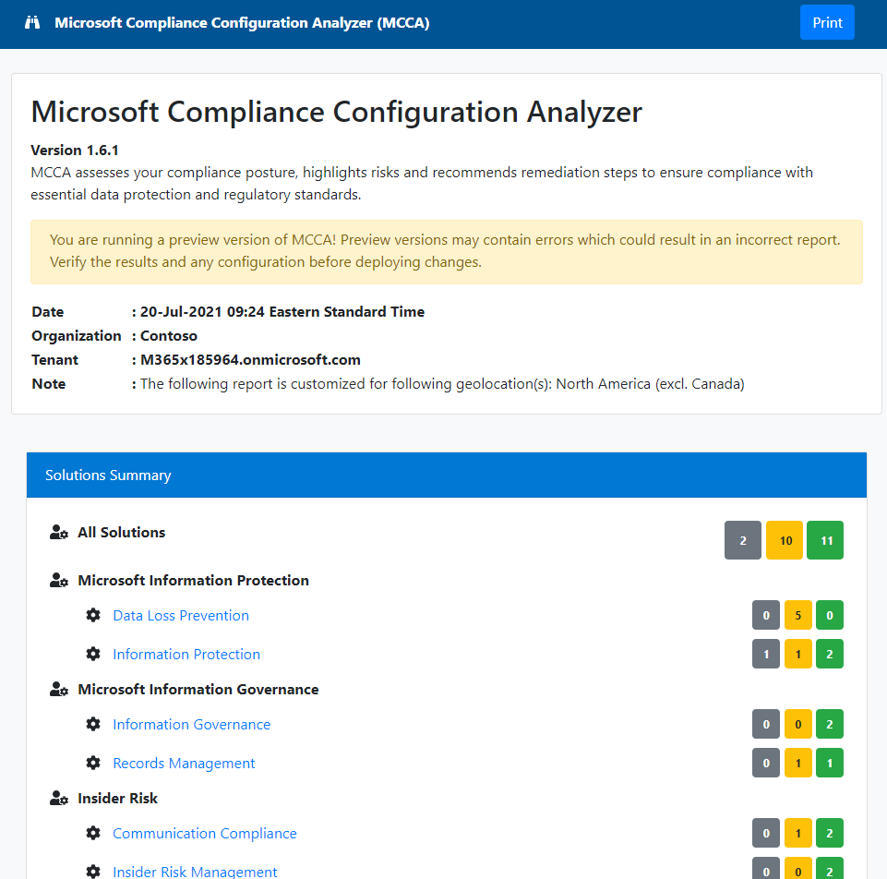Click the Version 1.6.1 text
Screen dimensions: 887x879
(75, 150)
